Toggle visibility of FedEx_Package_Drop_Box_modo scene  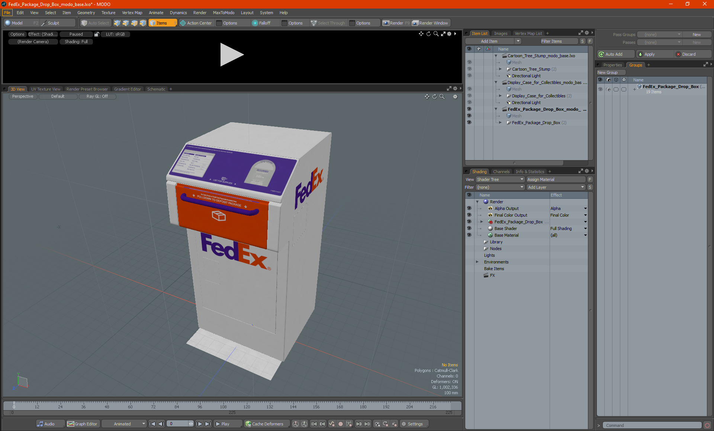(x=469, y=109)
